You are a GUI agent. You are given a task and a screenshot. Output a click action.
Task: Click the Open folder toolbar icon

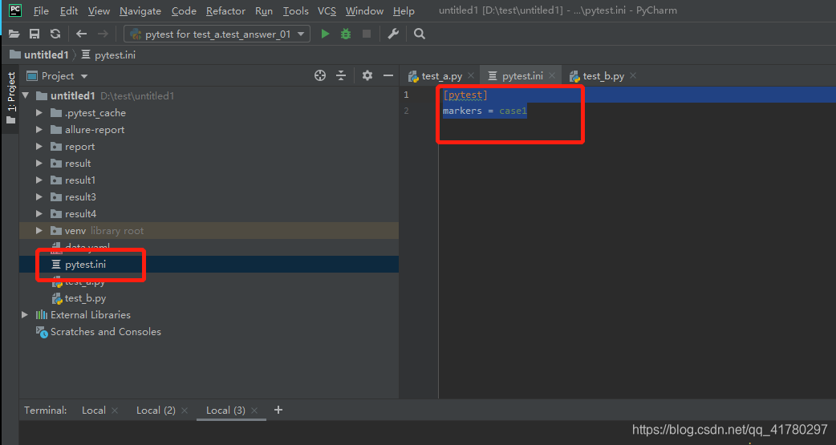14,34
